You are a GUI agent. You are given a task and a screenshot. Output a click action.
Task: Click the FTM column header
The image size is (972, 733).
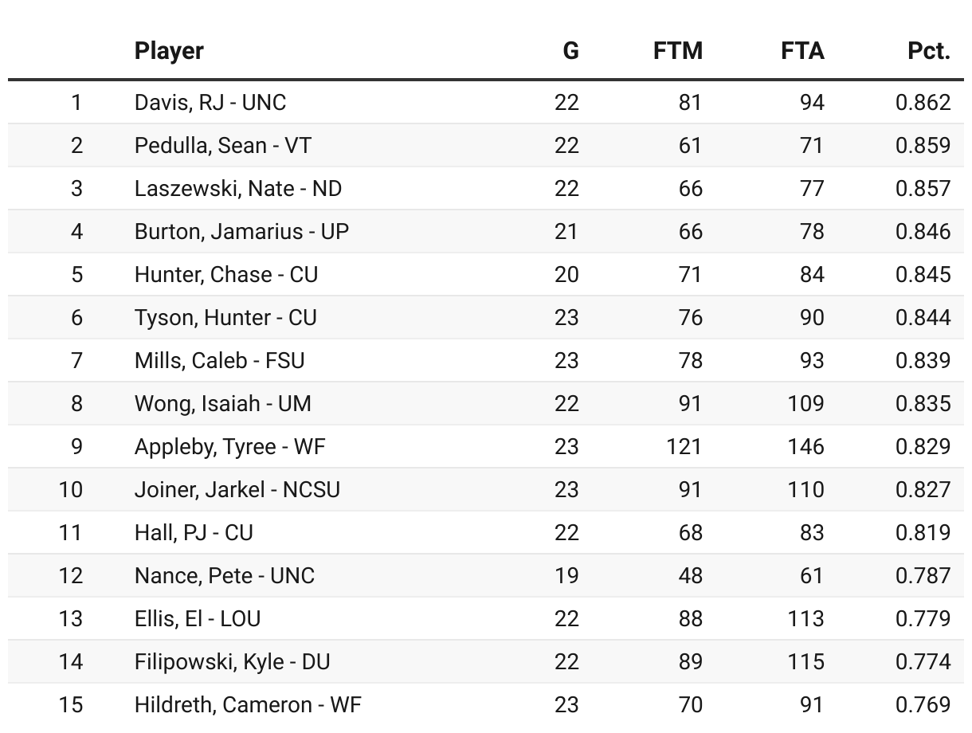pyautogui.click(x=678, y=51)
